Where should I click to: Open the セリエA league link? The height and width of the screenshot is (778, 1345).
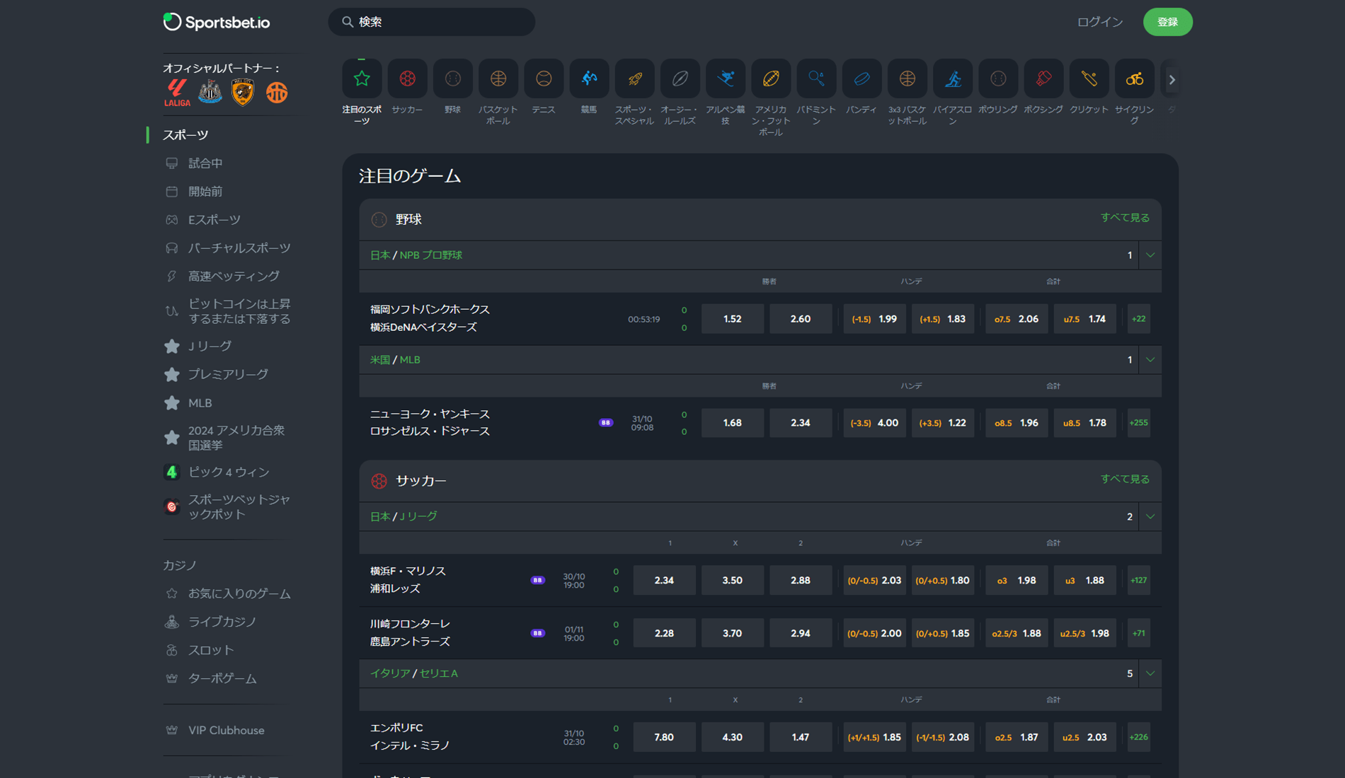pos(439,674)
